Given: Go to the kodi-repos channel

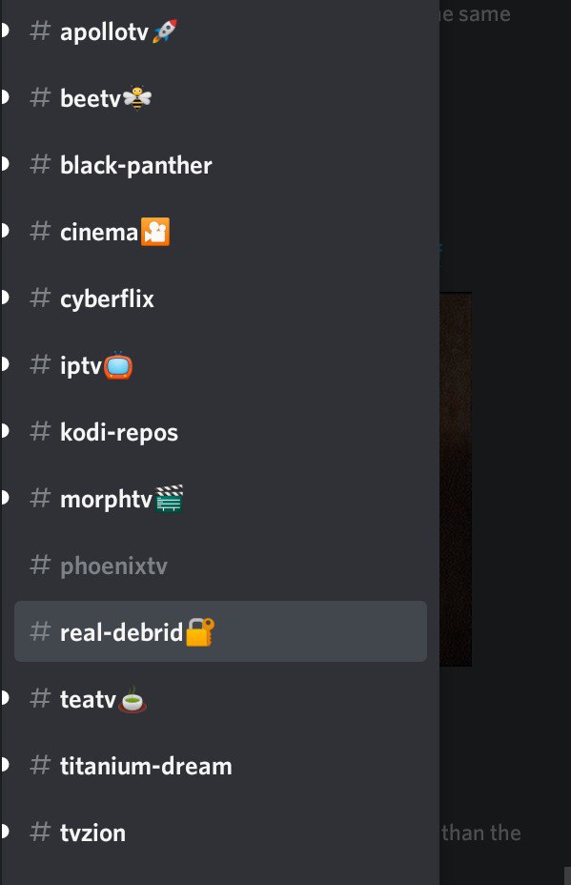Looking at the screenshot, I should (x=220, y=432).
